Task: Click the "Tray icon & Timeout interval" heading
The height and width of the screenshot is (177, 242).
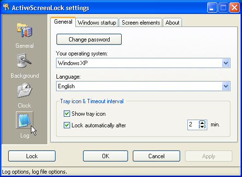Action: pyautogui.click(x=92, y=101)
